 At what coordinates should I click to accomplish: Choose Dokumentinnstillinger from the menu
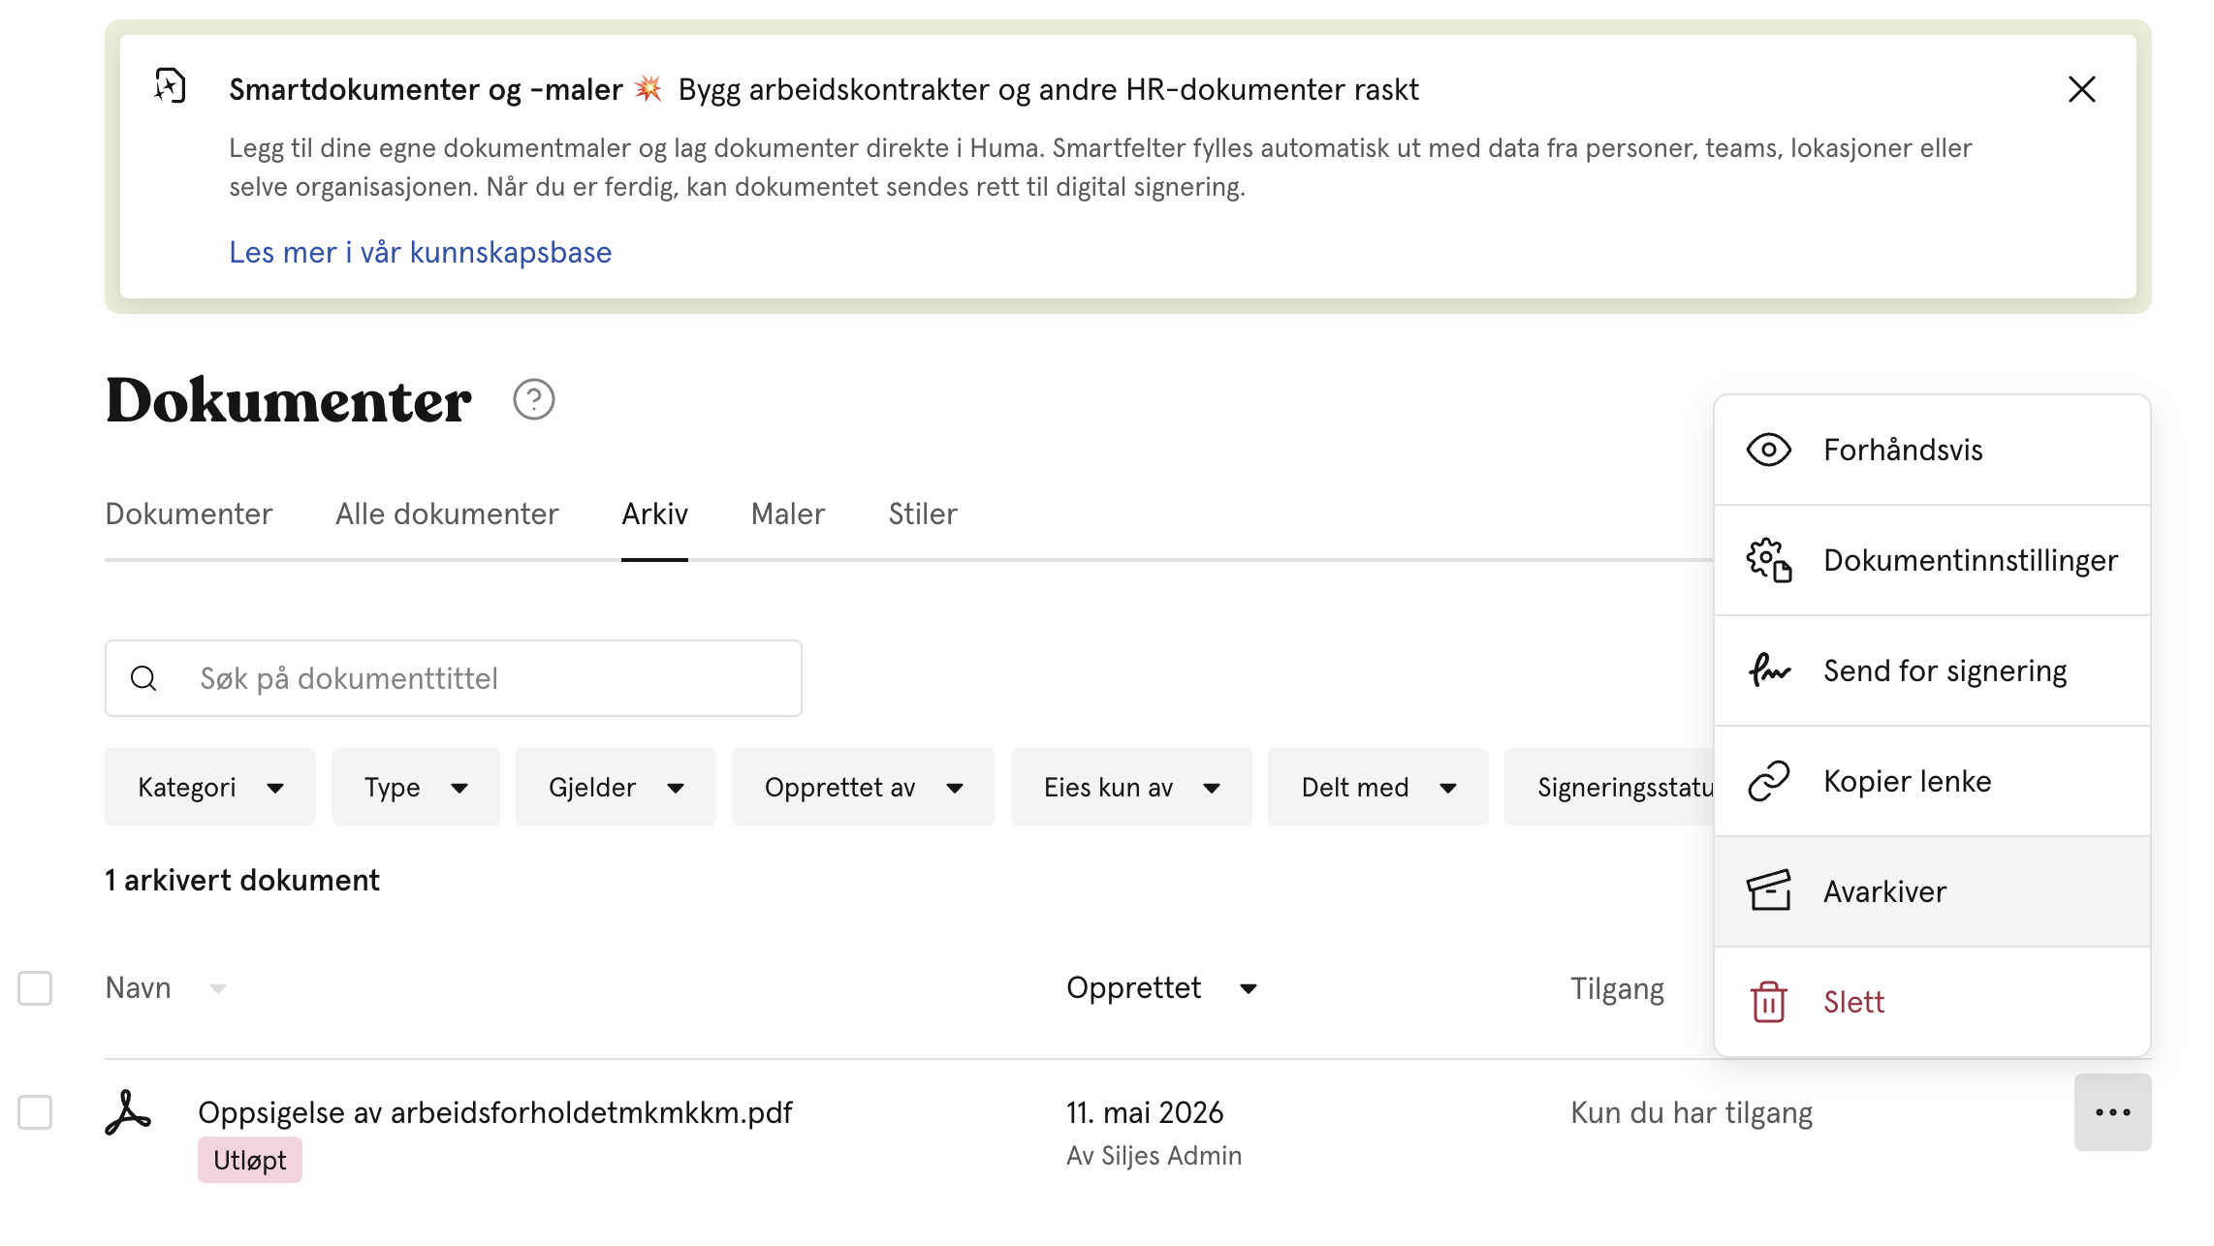click(1932, 560)
